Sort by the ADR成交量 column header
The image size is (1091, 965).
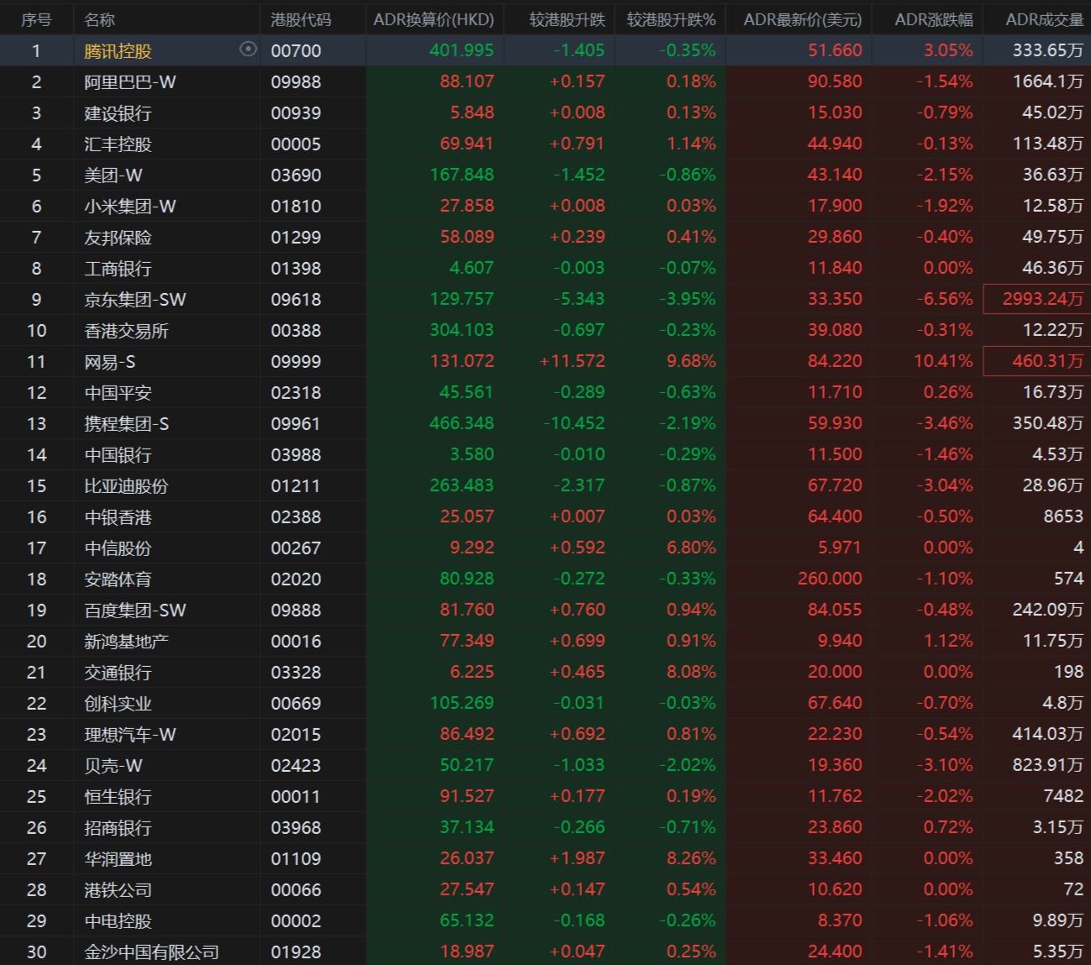[1045, 19]
